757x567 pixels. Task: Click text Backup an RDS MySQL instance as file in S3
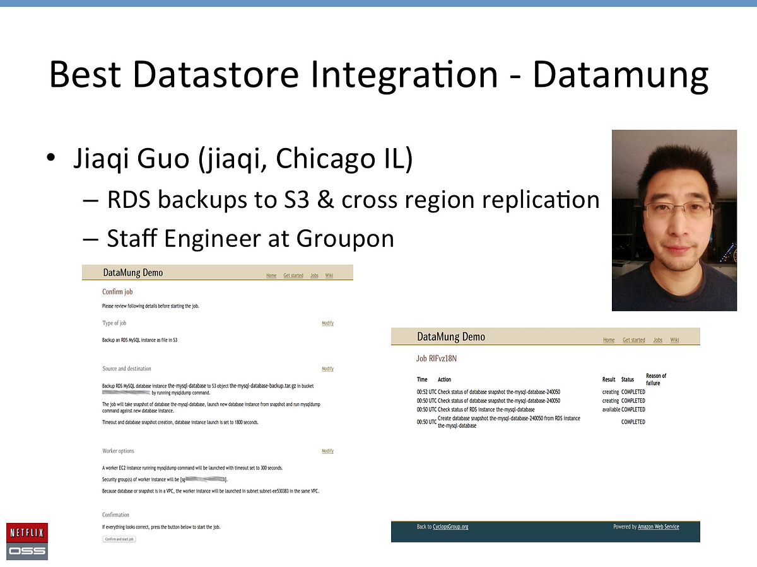139,340
